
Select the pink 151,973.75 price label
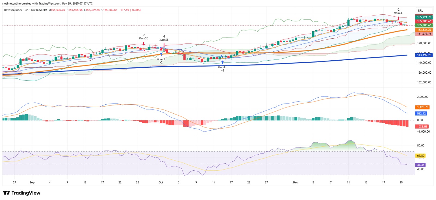[x=424, y=34]
